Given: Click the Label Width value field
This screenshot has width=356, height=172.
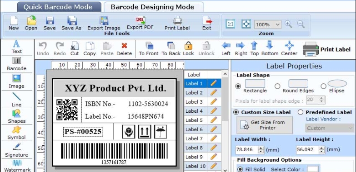Looking at the screenshot, I should [x=247, y=150].
